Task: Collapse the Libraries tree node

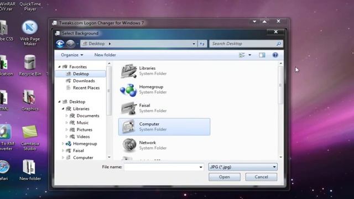Action: pos(63,109)
